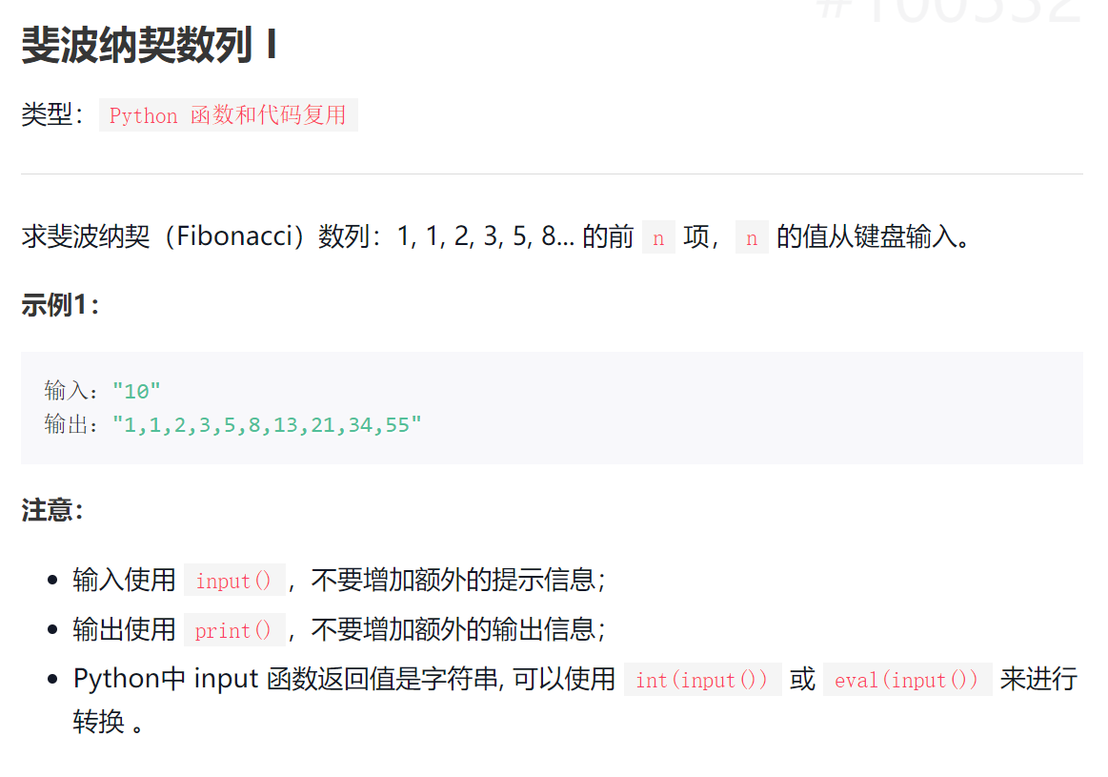
Task: Click the second 'n' inline code tag
Action: point(751,235)
